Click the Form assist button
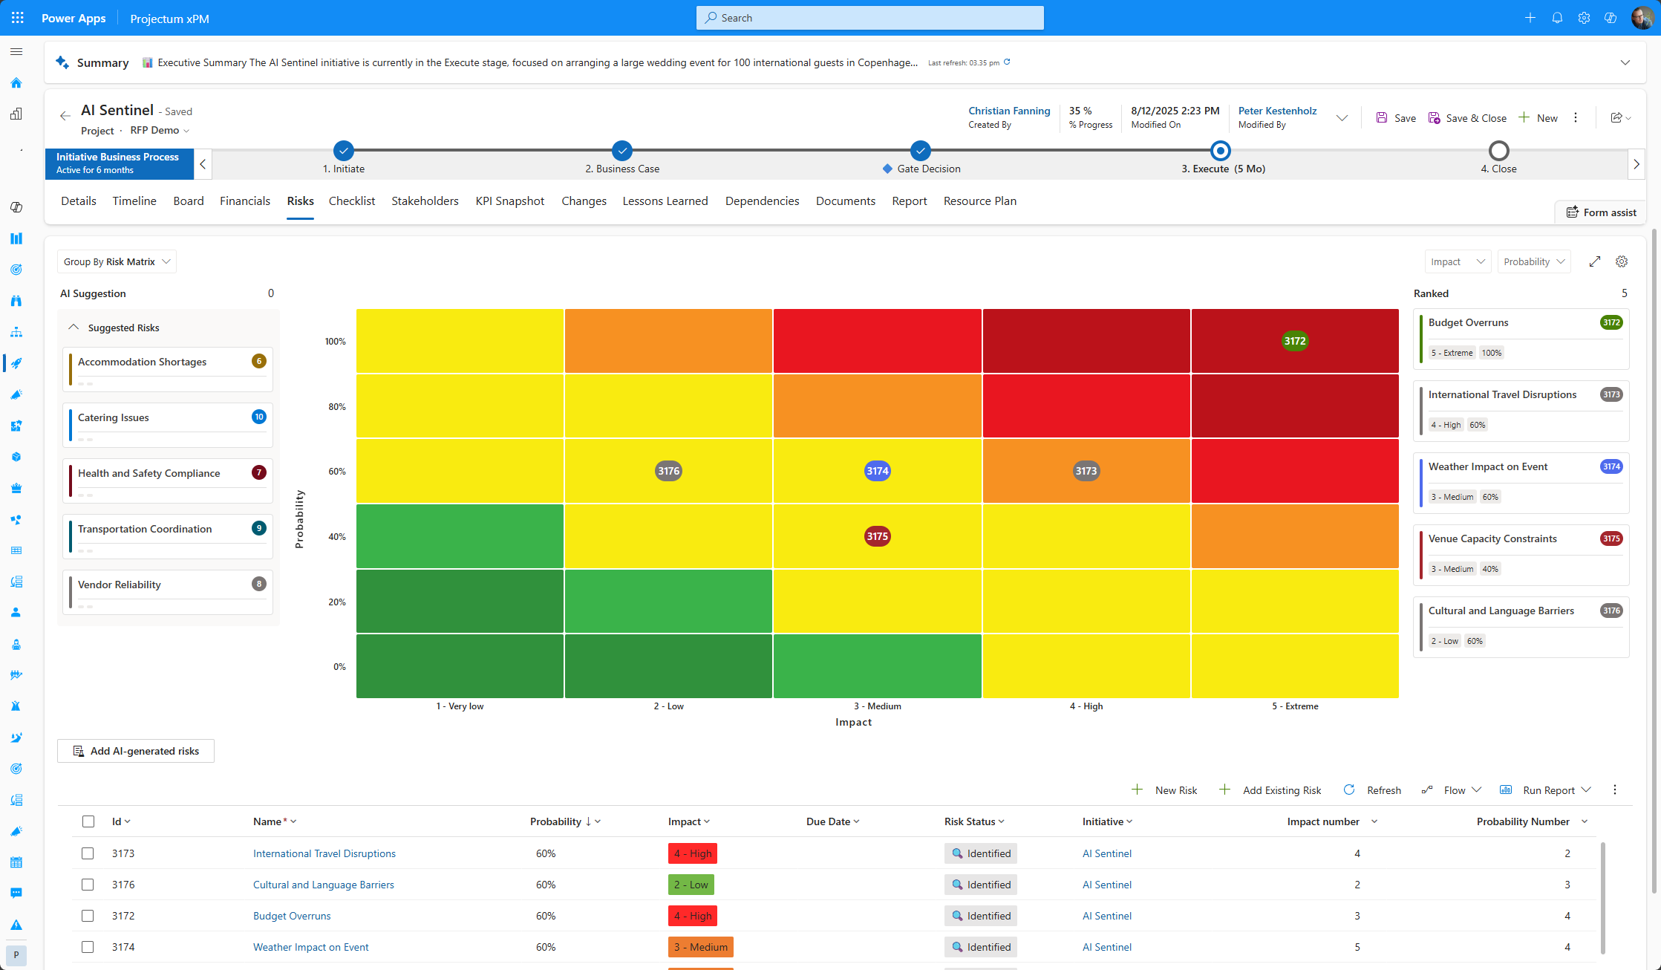Viewport: 1661px width, 970px height. tap(1601, 212)
